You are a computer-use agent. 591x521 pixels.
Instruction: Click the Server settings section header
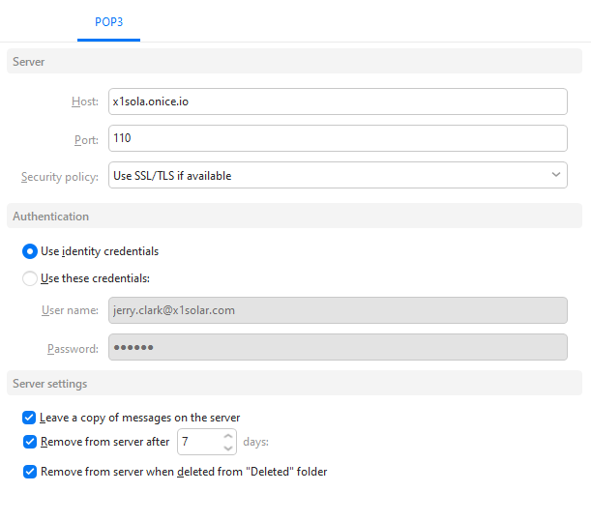[x=49, y=384]
